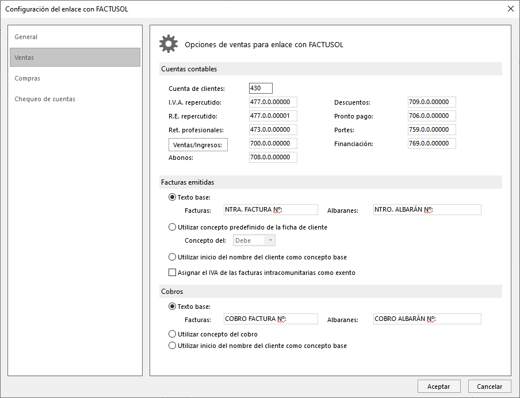Click the Portes account field
This screenshot has width=520, height=398.
432,129
